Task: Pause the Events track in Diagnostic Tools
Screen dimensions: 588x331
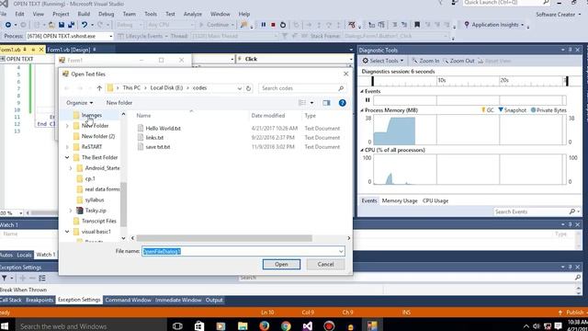Action: (x=367, y=100)
